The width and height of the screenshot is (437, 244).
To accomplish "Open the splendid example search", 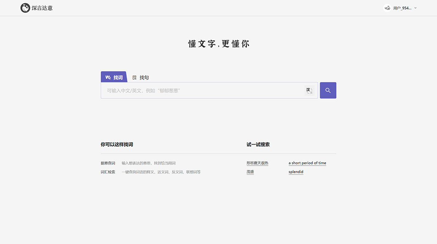I will tap(296, 171).
